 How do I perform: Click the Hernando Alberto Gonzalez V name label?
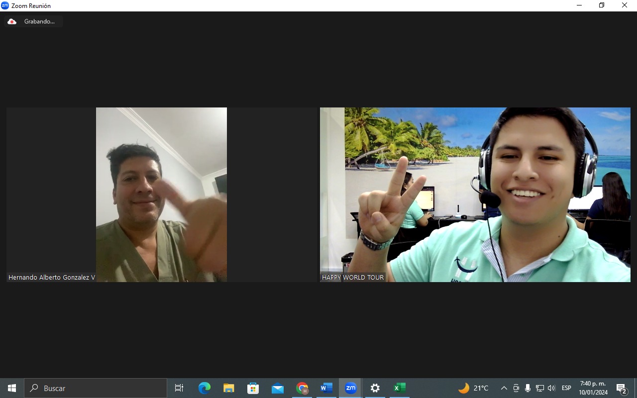coord(52,277)
